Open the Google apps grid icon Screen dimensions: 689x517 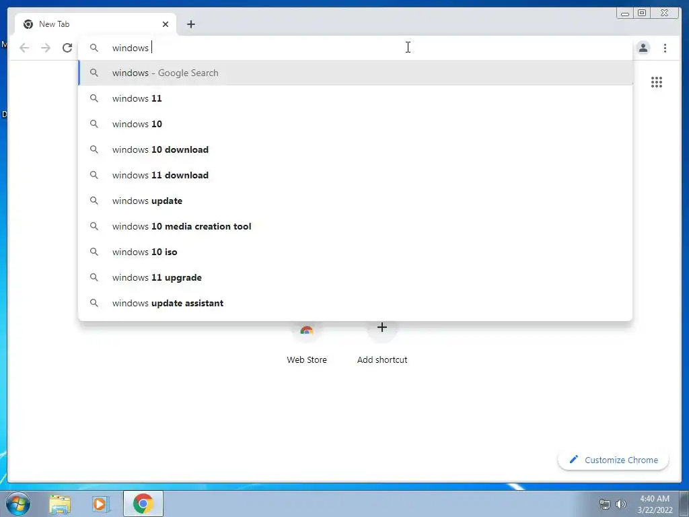click(x=657, y=81)
